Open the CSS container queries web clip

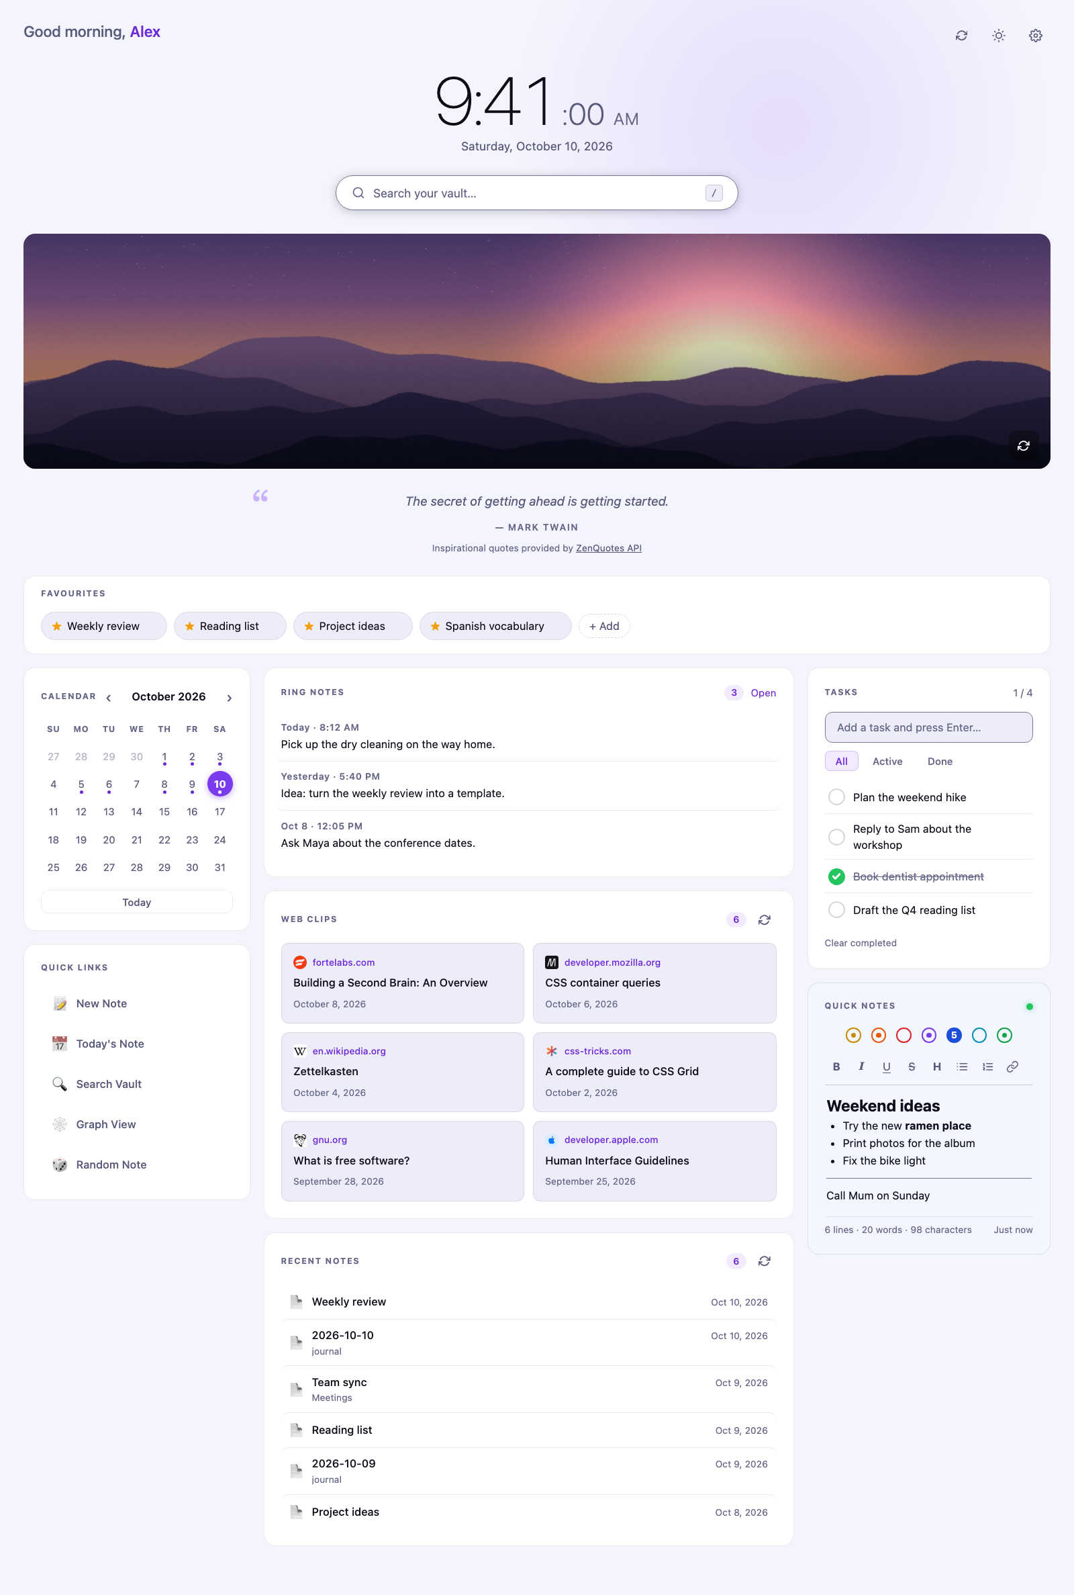coord(654,983)
